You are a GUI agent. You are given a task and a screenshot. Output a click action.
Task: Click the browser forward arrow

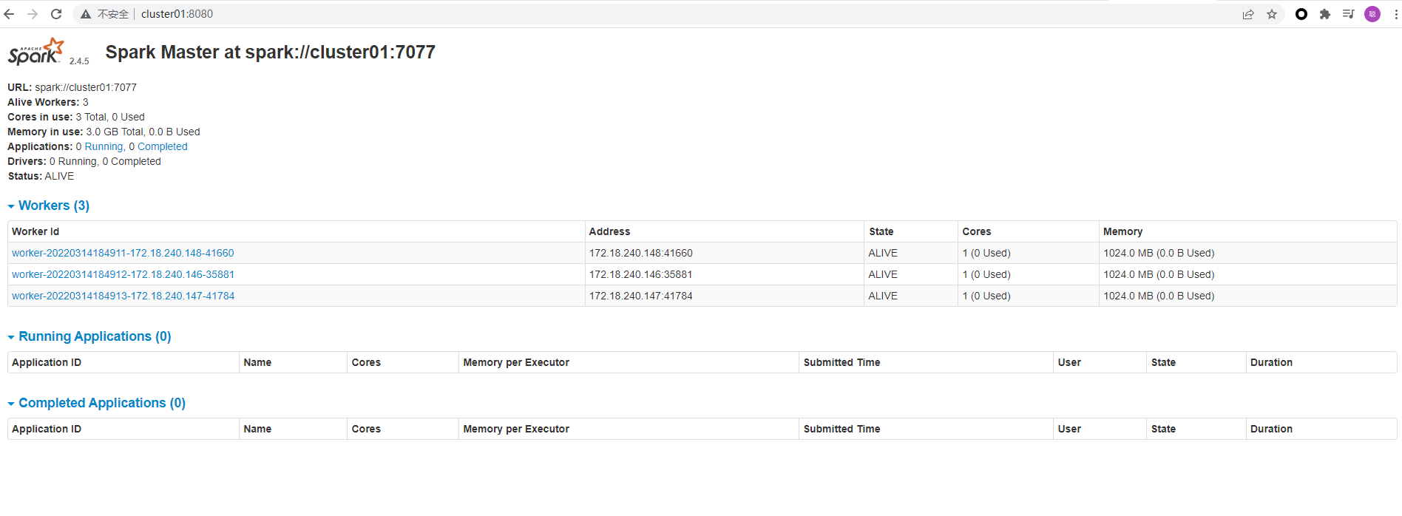pos(33,14)
